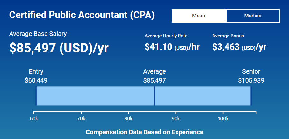
Task: Click the Certified Public Accountant (CPA) title
Action: click(82, 15)
